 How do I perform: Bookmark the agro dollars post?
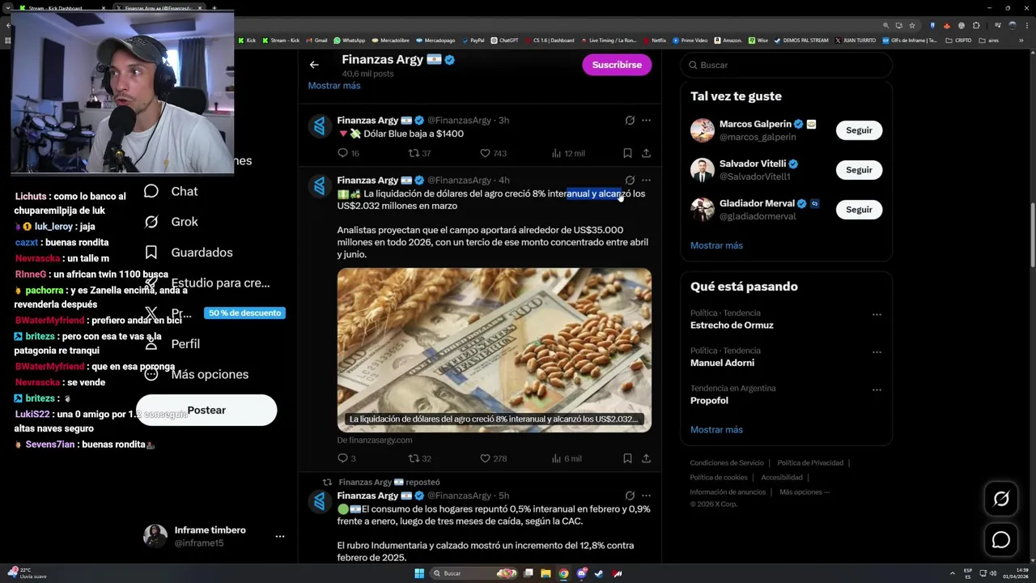[x=627, y=458]
